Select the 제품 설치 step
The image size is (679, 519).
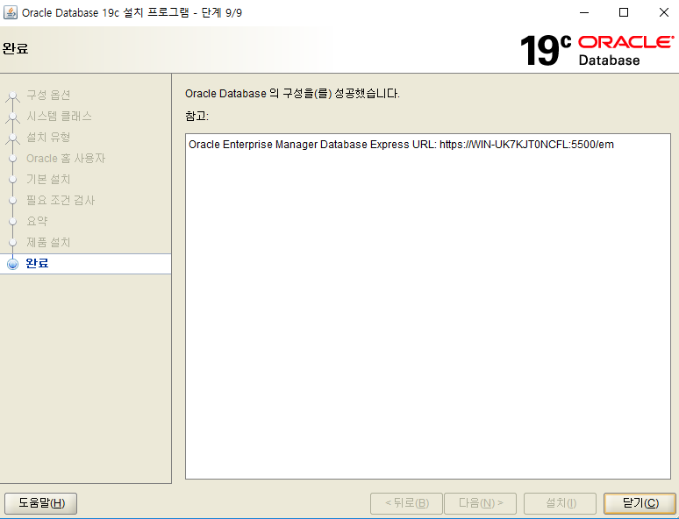48,242
